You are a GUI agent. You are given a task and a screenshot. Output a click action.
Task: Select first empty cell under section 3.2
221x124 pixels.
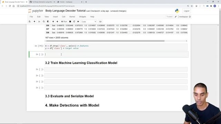[116, 69]
